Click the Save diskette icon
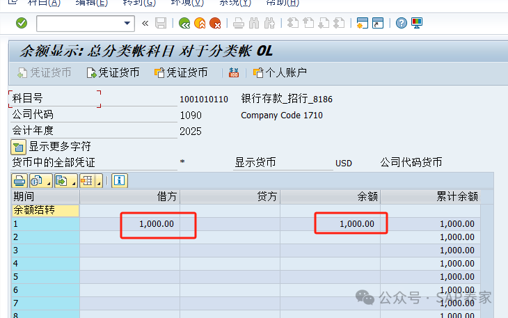The width and height of the screenshot is (508, 318). point(161,24)
